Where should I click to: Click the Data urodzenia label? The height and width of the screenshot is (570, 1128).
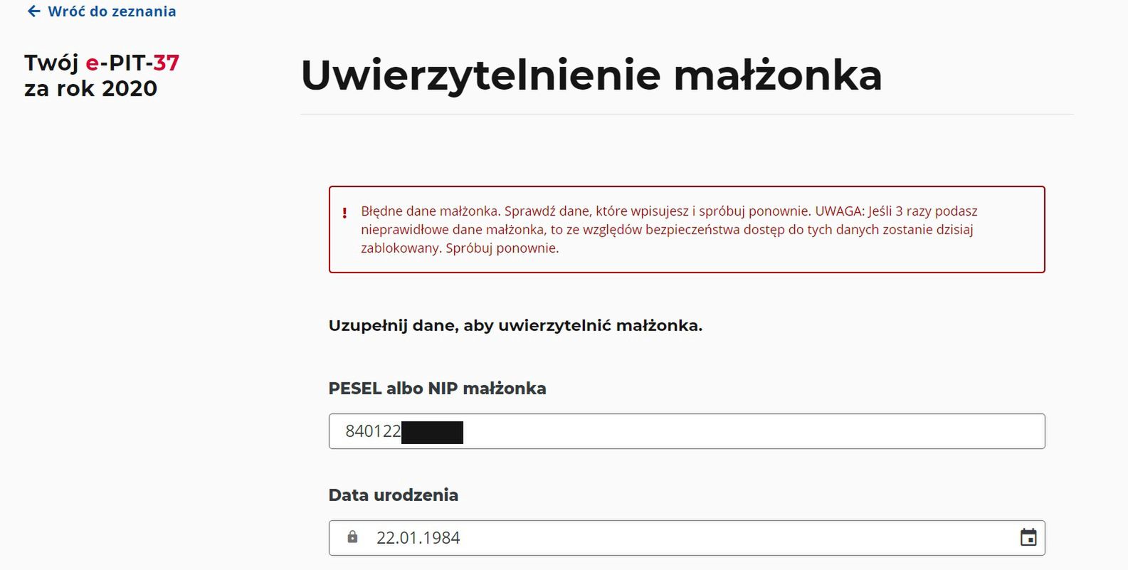(x=392, y=494)
